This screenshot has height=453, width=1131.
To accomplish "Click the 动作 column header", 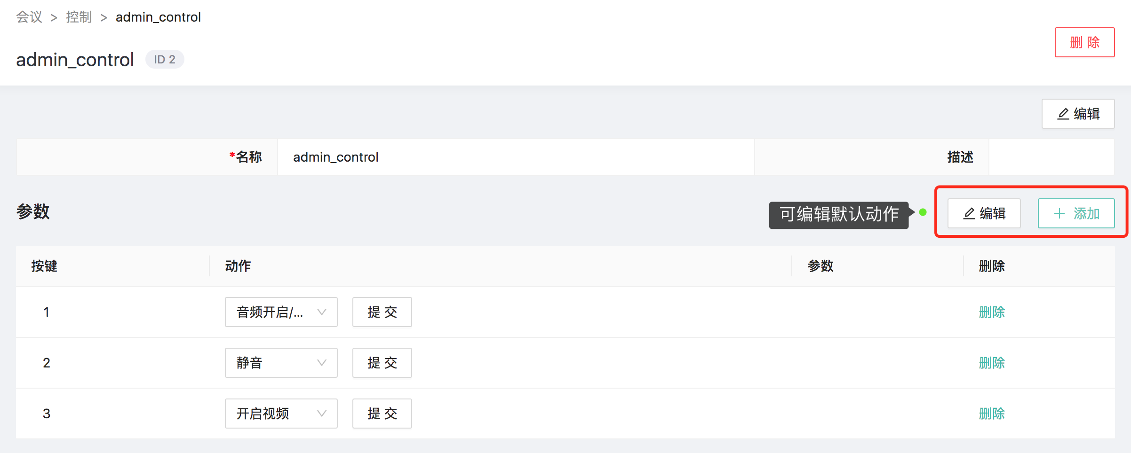I will pyautogui.click(x=238, y=266).
